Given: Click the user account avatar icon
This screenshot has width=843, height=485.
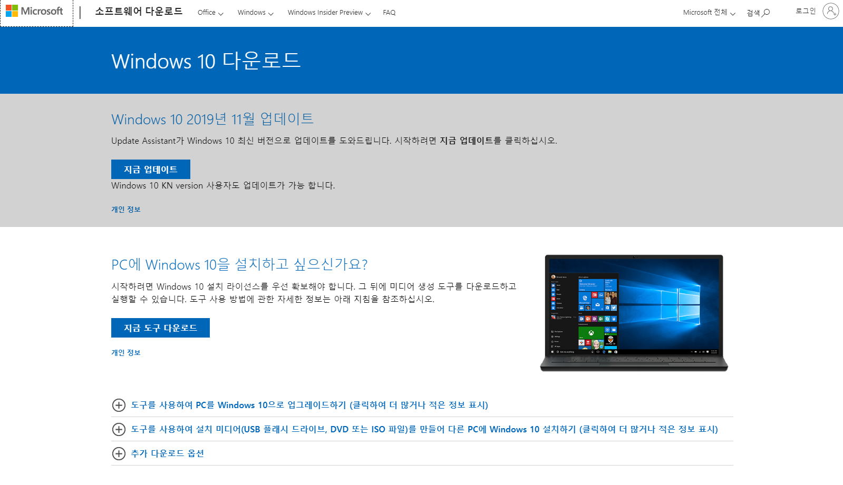Looking at the screenshot, I should point(830,11).
